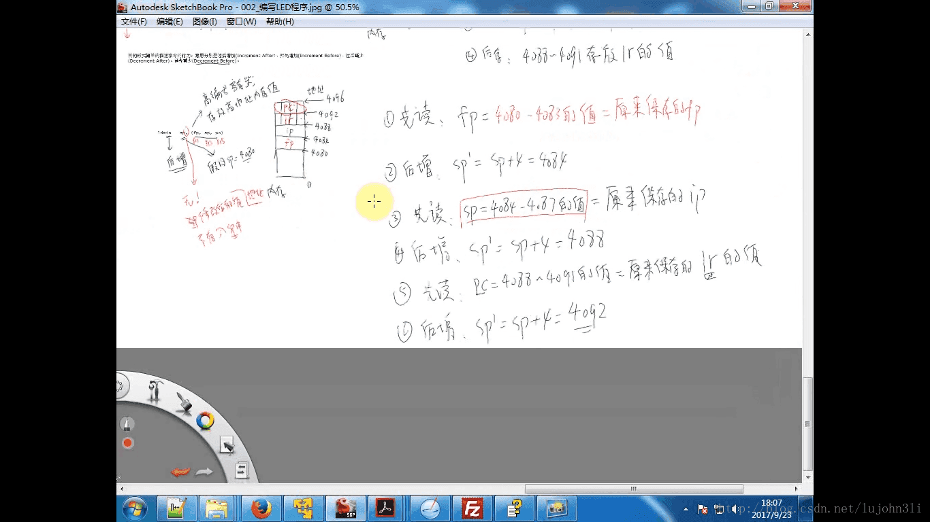Restore down the SketchBook Pro window
This screenshot has height=522, width=930.
tap(769, 6)
